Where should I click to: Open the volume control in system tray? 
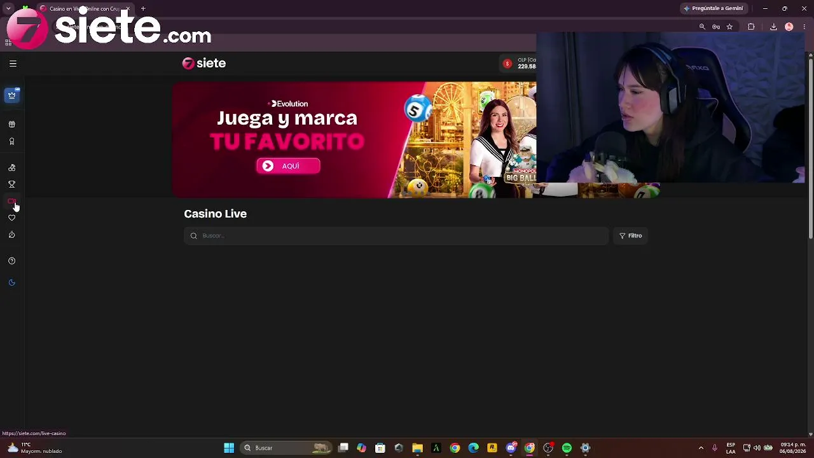click(x=757, y=448)
